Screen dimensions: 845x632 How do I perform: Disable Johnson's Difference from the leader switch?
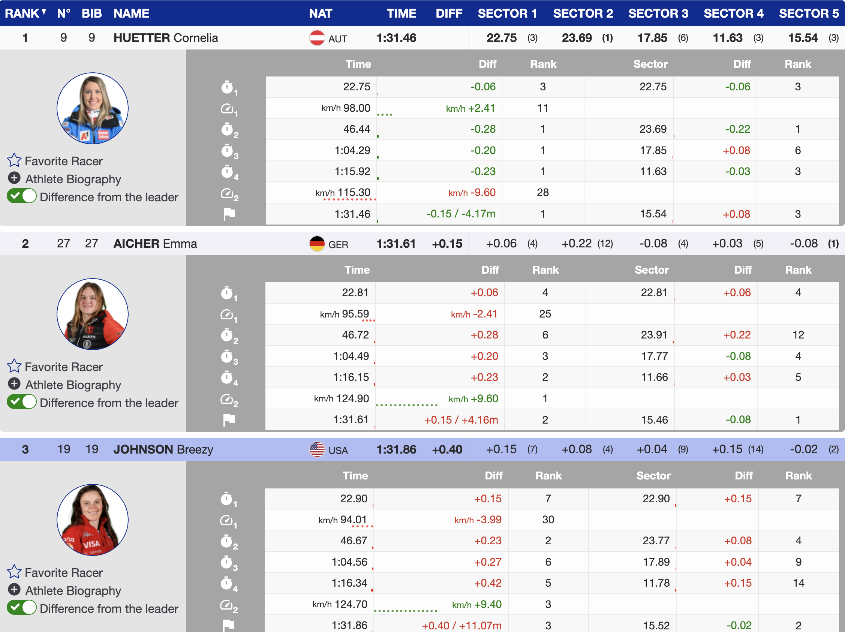click(x=22, y=608)
